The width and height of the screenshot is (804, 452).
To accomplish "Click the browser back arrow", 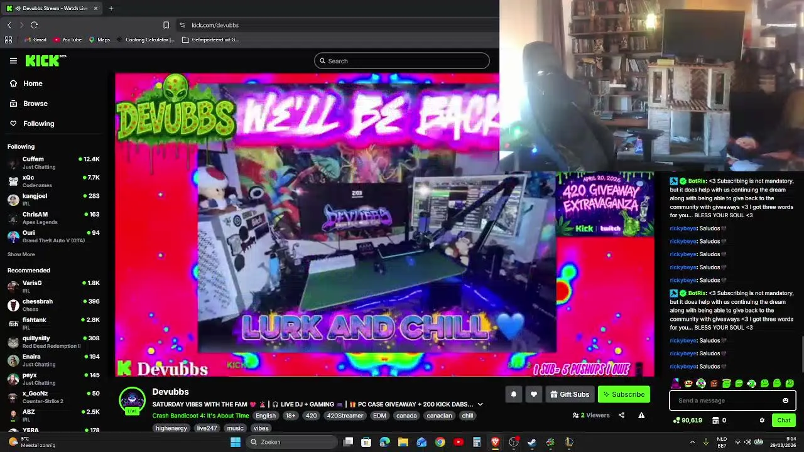I will [x=9, y=25].
